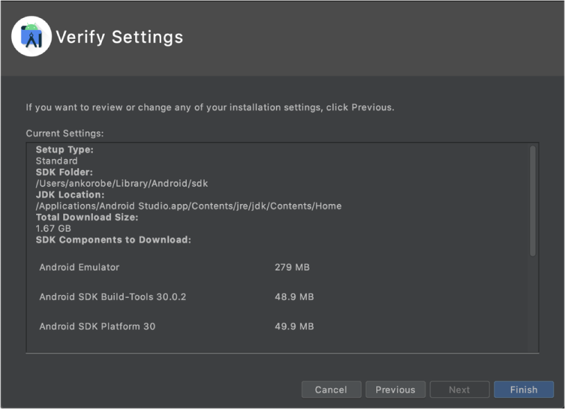The image size is (565, 409).
Task: Click the 279 MB size value
Action: [292, 267]
